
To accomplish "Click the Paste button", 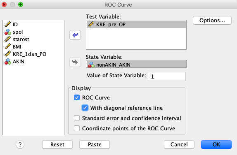I will 95,144.
